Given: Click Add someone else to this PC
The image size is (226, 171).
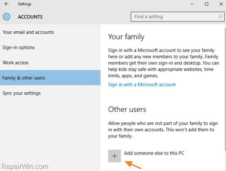Looking at the screenshot, I should [x=154, y=153].
